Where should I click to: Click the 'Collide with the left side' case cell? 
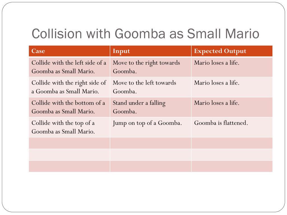[70, 67]
